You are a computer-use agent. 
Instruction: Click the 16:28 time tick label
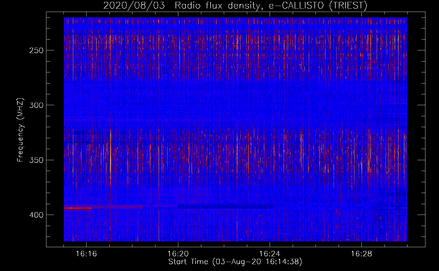pyautogui.click(x=361, y=254)
